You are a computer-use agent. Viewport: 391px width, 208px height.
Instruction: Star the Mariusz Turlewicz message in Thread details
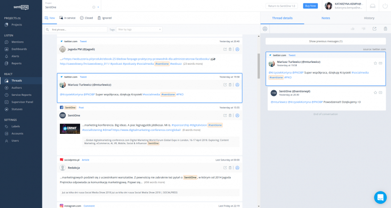point(375,63)
